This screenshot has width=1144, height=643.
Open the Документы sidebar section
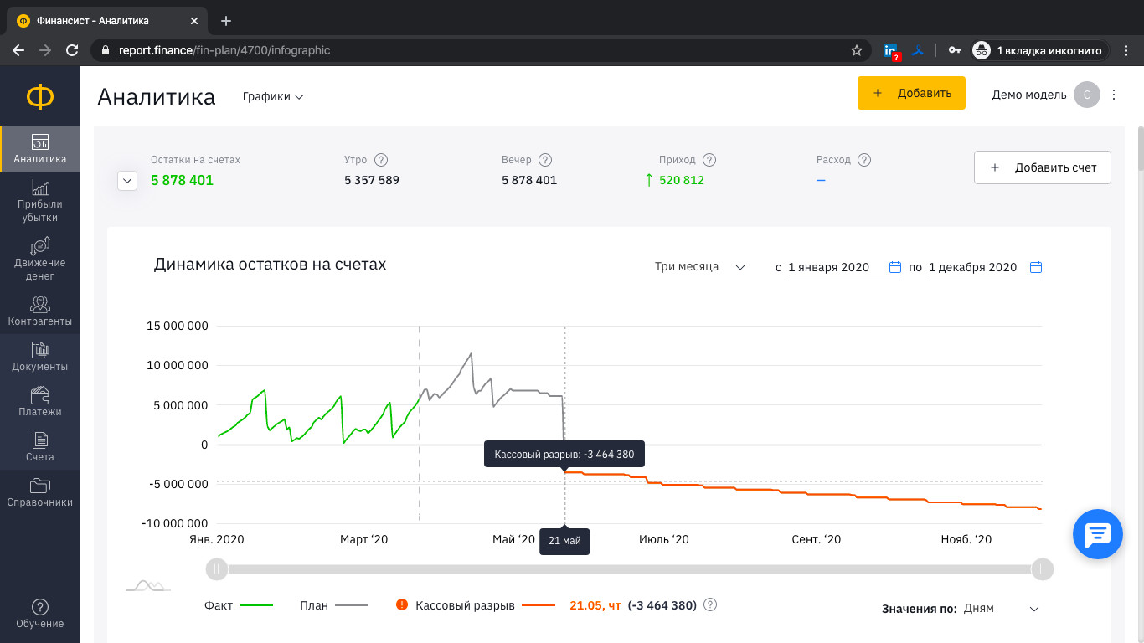tap(39, 356)
